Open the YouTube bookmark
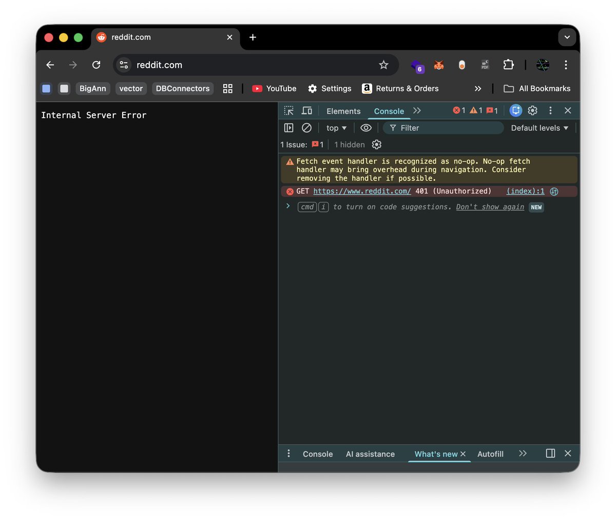The height and width of the screenshot is (520, 616). pyautogui.click(x=274, y=88)
